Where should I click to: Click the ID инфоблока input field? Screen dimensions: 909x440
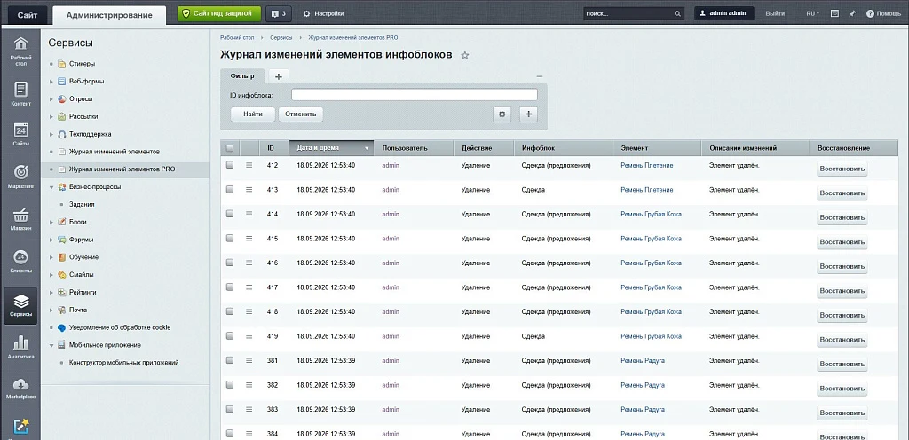click(415, 95)
